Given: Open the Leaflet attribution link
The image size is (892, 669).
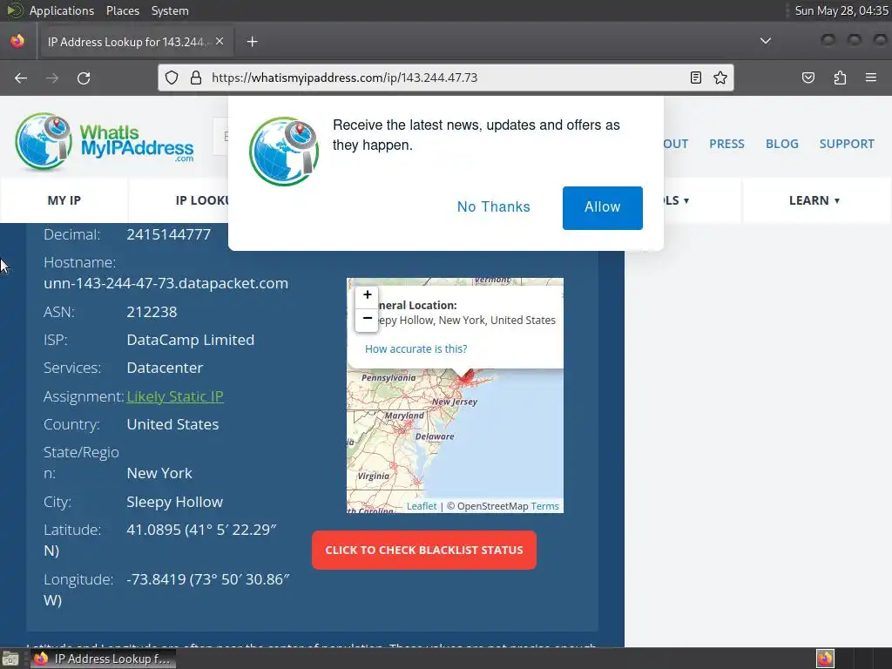Looking at the screenshot, I should point(422,506).
